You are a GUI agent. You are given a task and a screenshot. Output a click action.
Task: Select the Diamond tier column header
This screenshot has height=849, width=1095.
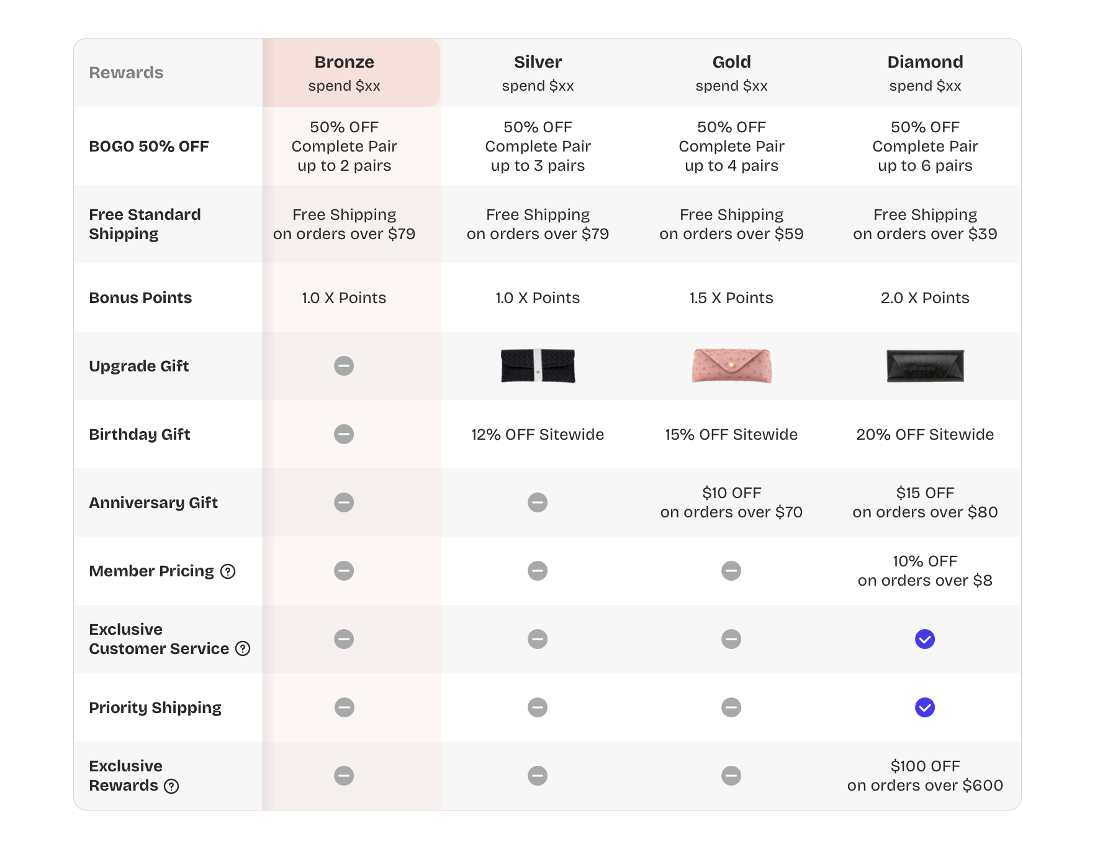[x=925, y=73]
